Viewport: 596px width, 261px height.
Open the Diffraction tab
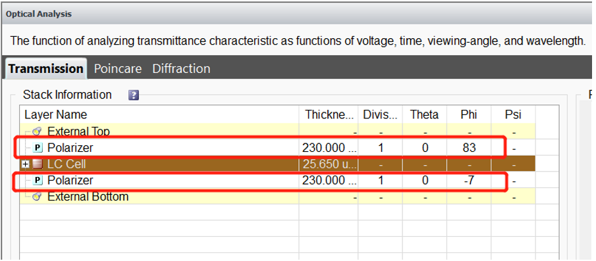[181, 68]
